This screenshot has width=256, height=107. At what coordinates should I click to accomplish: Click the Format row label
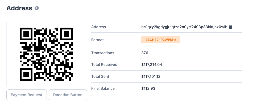tap(97, 40)
